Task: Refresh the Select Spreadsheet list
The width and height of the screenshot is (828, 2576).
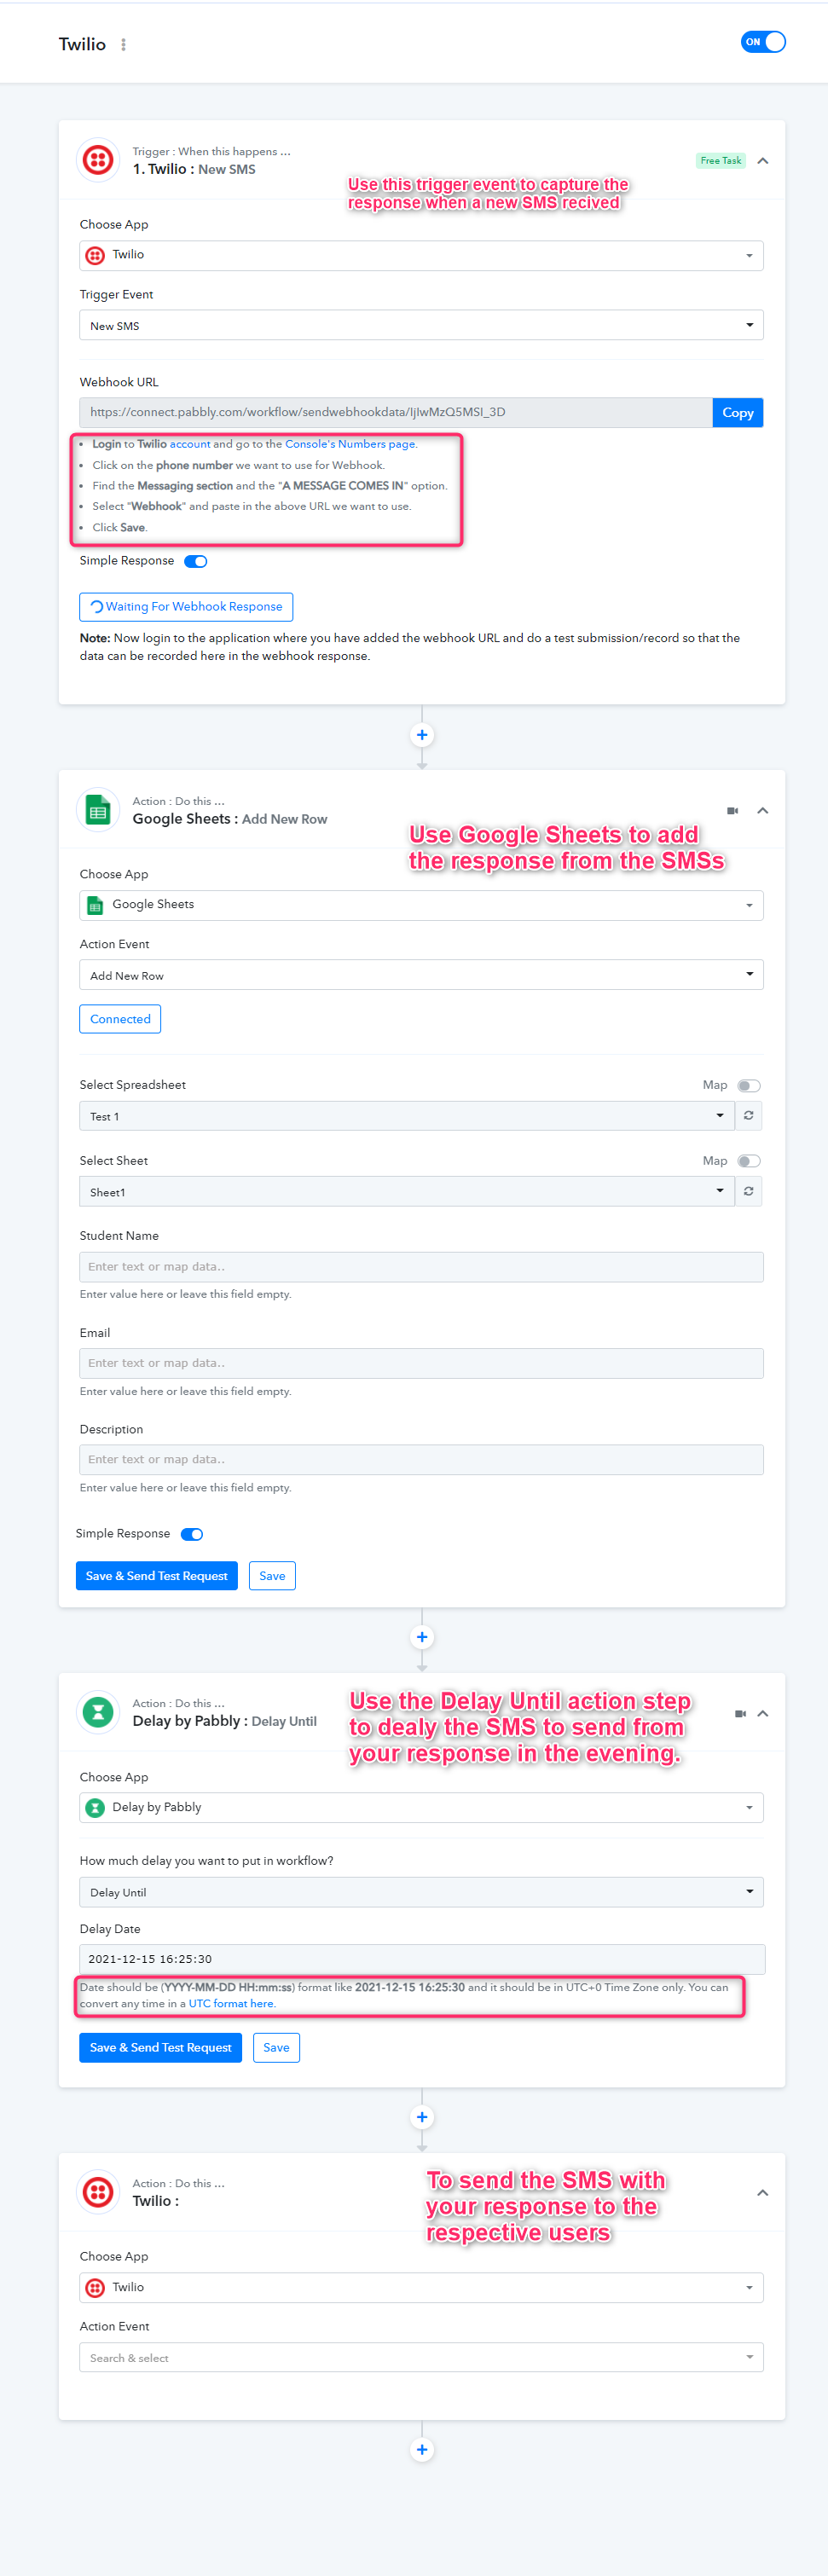Action: pos(748,1116)
